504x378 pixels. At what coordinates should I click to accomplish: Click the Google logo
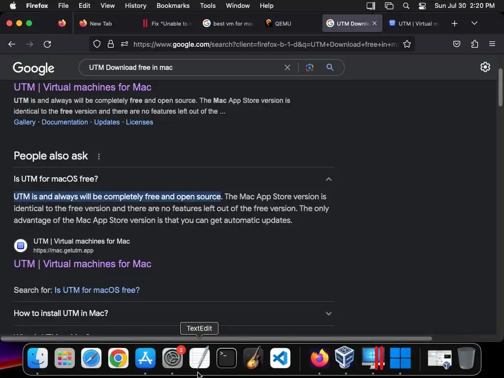34,68
